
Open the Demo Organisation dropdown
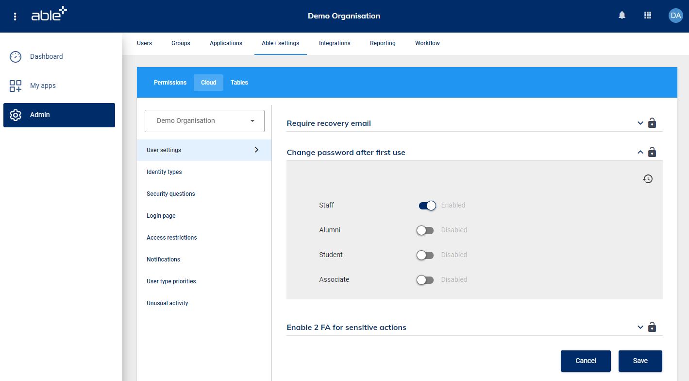(204, 121)
